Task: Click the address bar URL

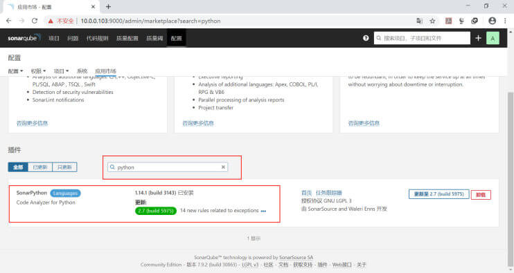Action: [150, 21]
